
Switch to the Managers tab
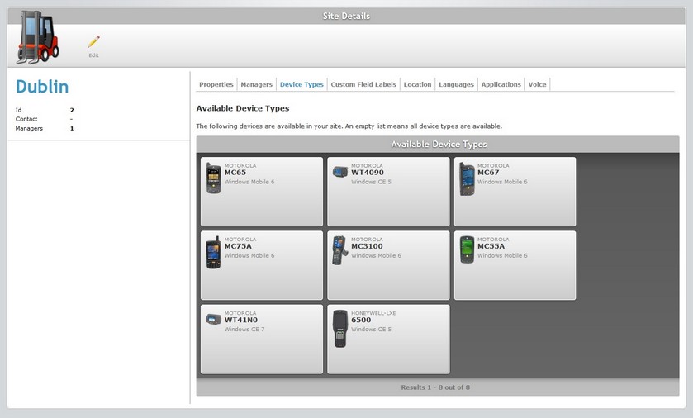point(256,84)
